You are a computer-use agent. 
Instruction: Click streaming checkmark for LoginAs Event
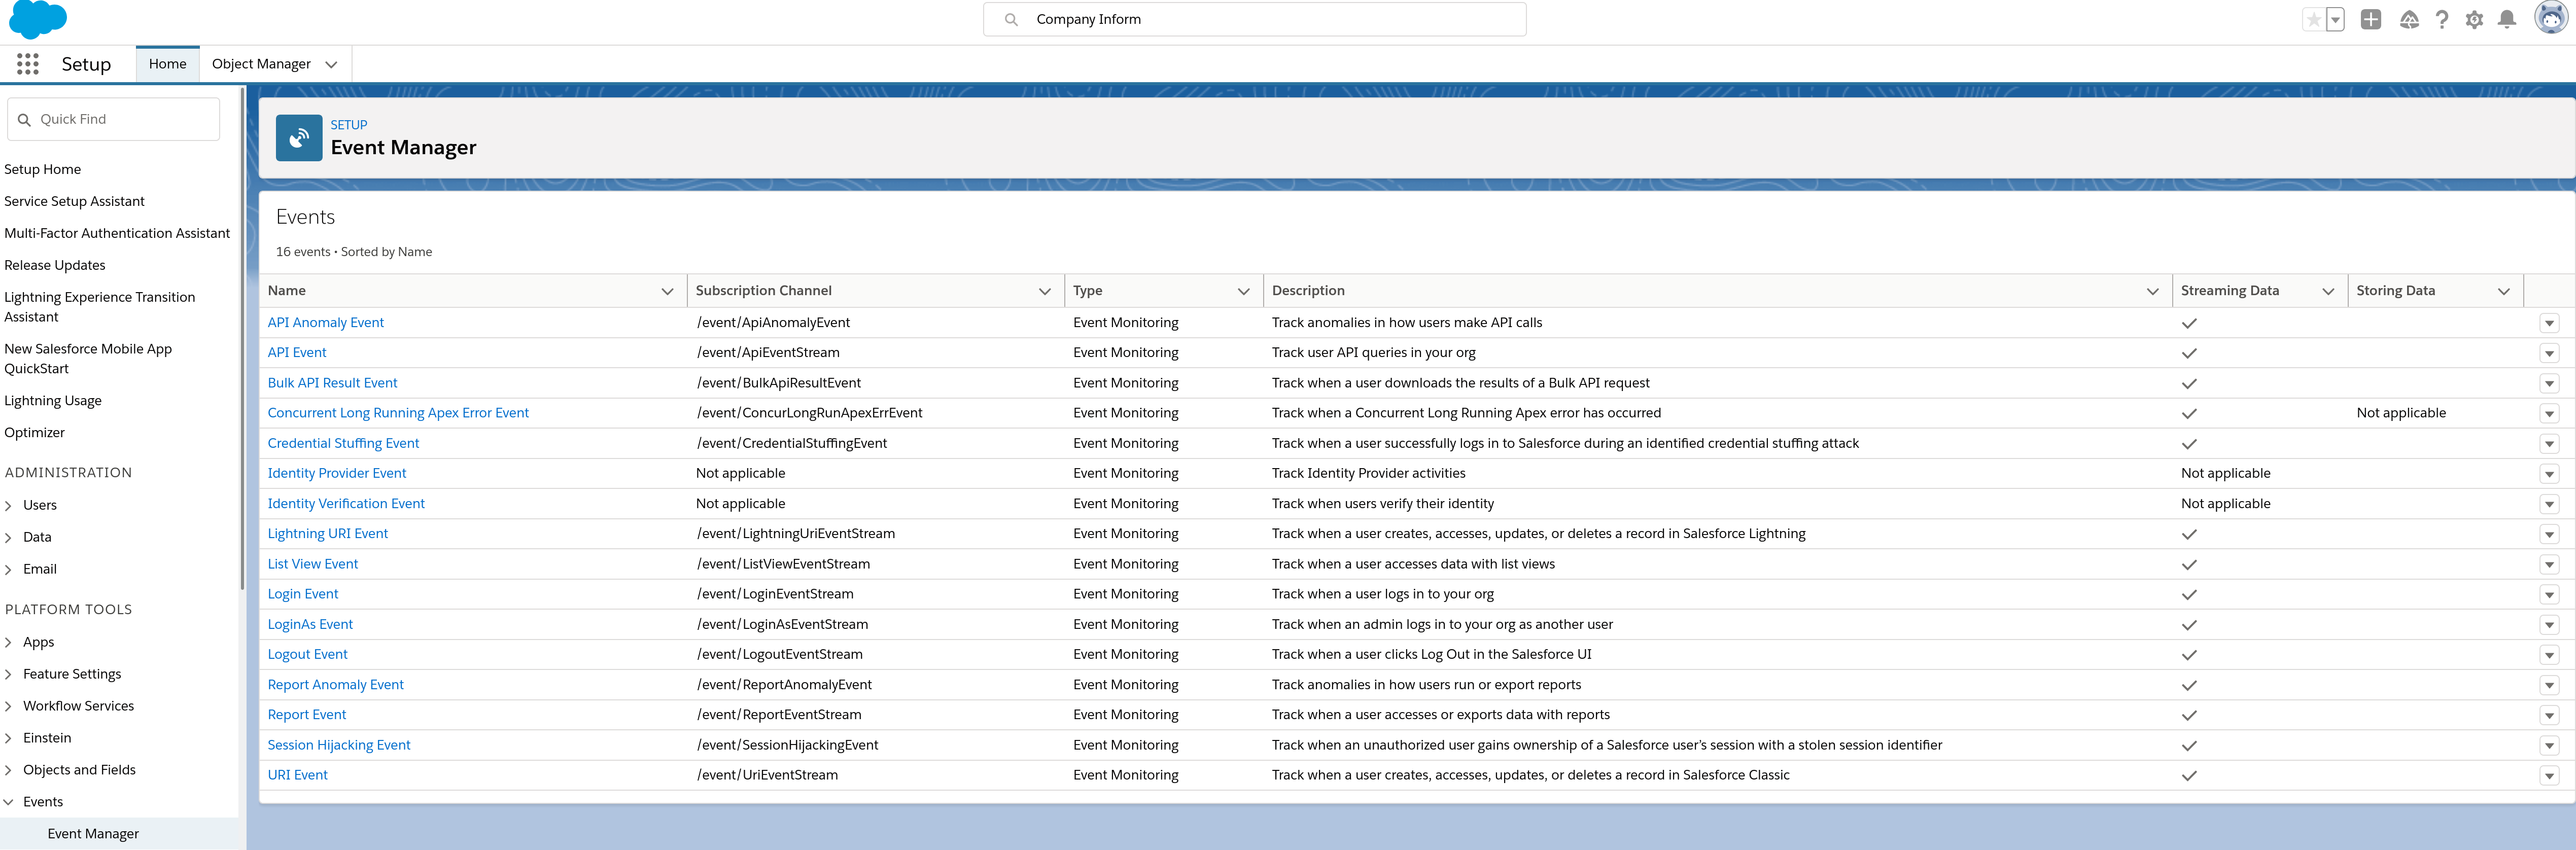(x=2189, y=625)
